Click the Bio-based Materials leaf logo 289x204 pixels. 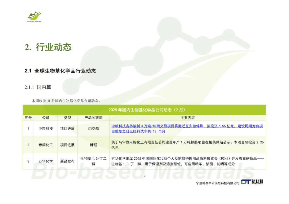click(x=34, y=17)
